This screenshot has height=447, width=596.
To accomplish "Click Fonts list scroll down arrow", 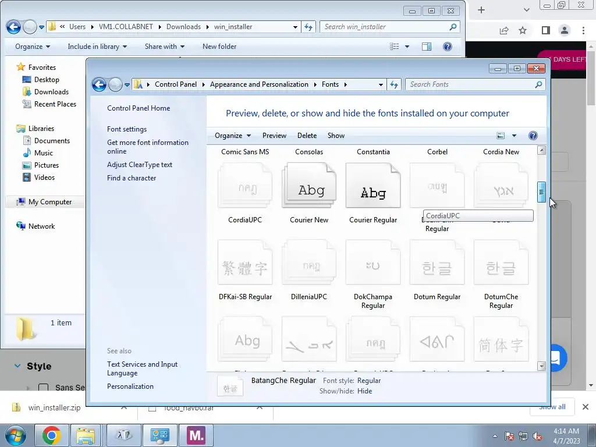I will tap(541, 367).
